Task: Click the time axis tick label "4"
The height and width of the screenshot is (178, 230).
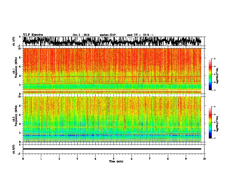Action: 96,159
